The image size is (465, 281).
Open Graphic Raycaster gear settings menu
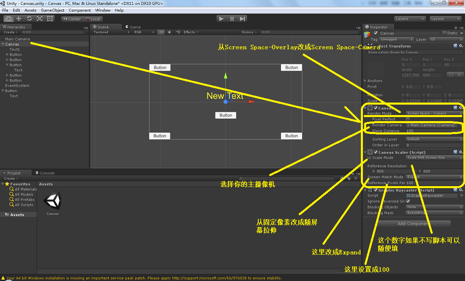pos(461,190)
